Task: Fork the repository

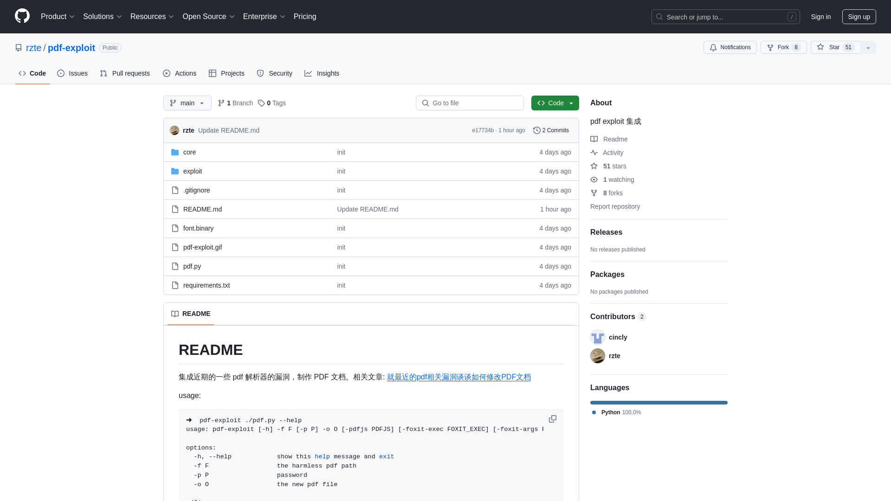Action: pos(784,47)
